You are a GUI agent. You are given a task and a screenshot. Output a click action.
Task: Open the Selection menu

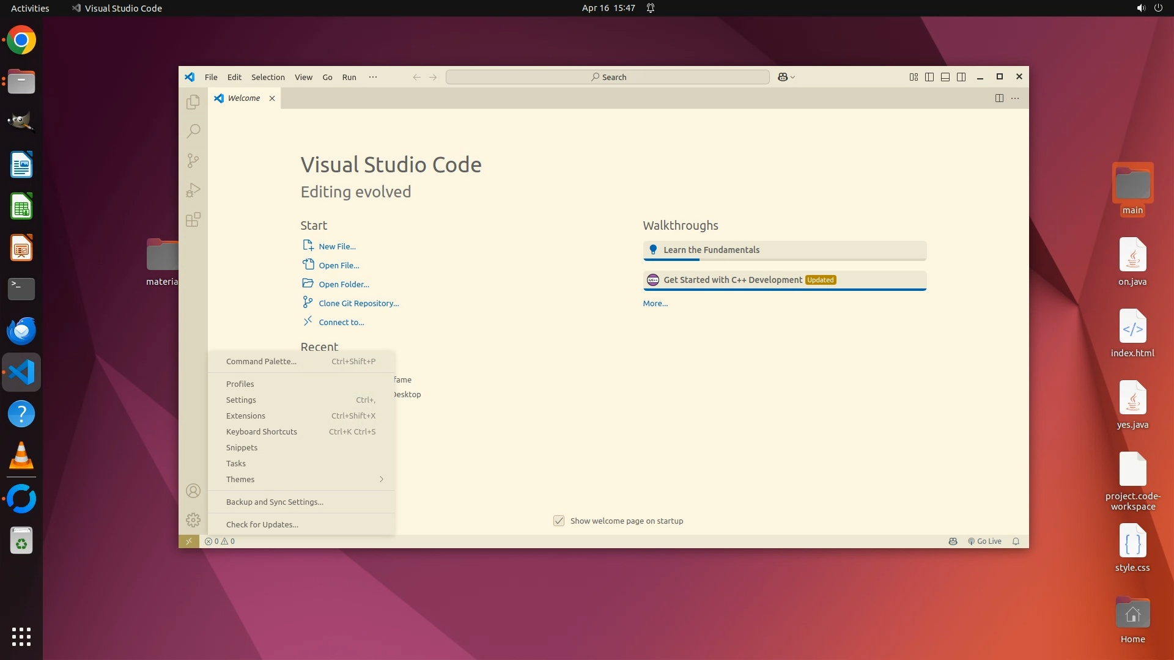click(268, 77)
